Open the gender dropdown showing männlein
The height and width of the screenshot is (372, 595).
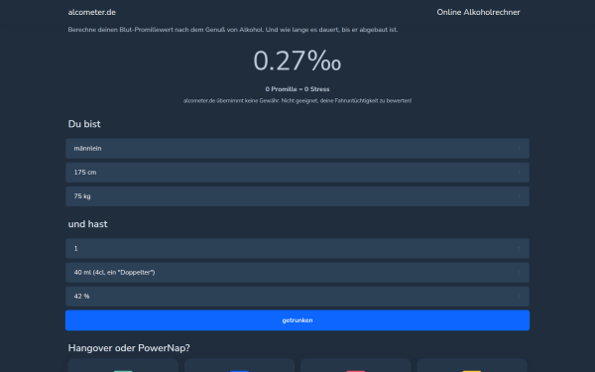(297, 149)
